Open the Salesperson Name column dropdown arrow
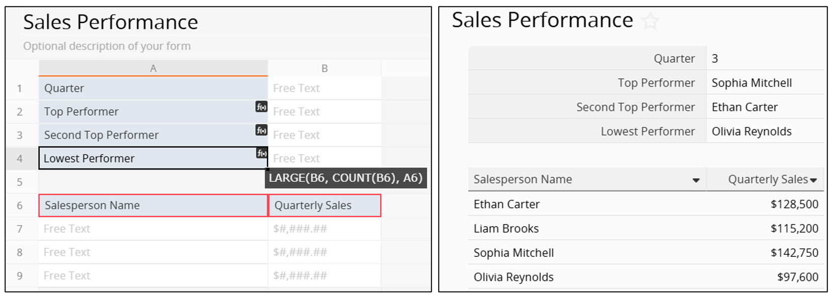 tap(696, 180)
